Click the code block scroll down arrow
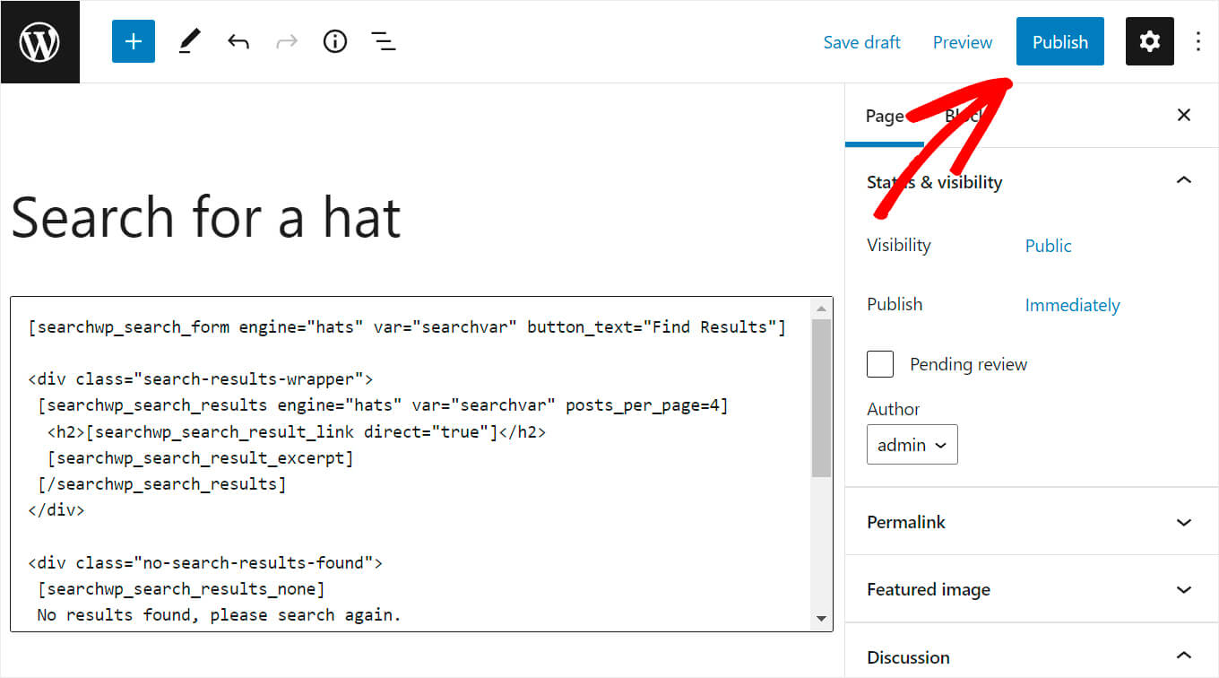 (x=821, y=619)
